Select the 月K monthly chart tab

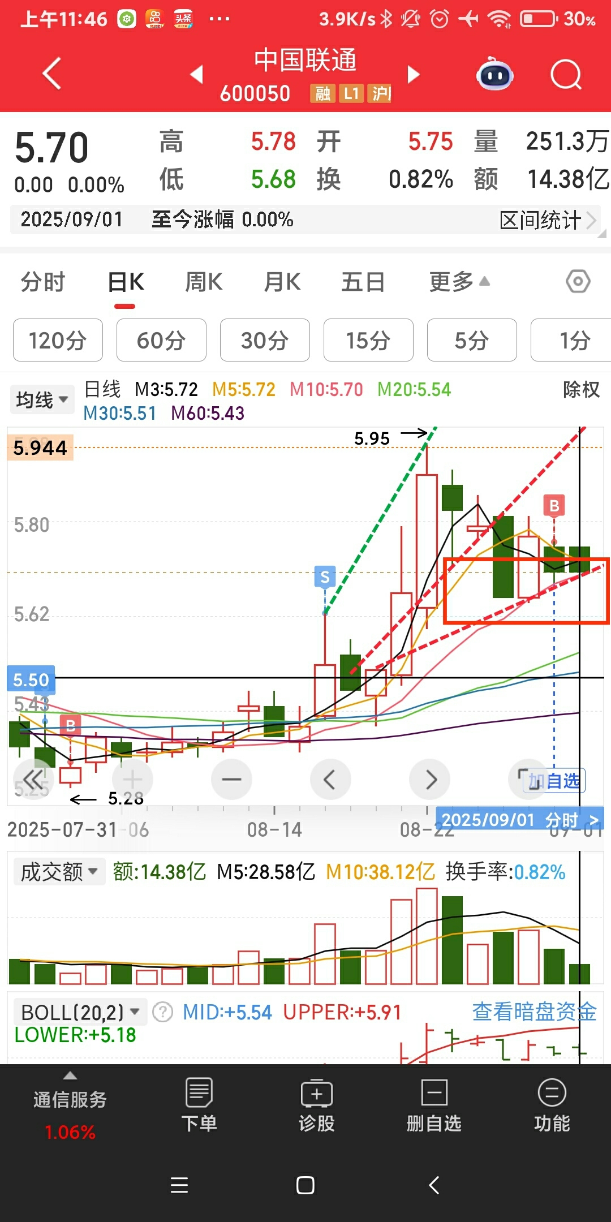click(x=282, y=282)
